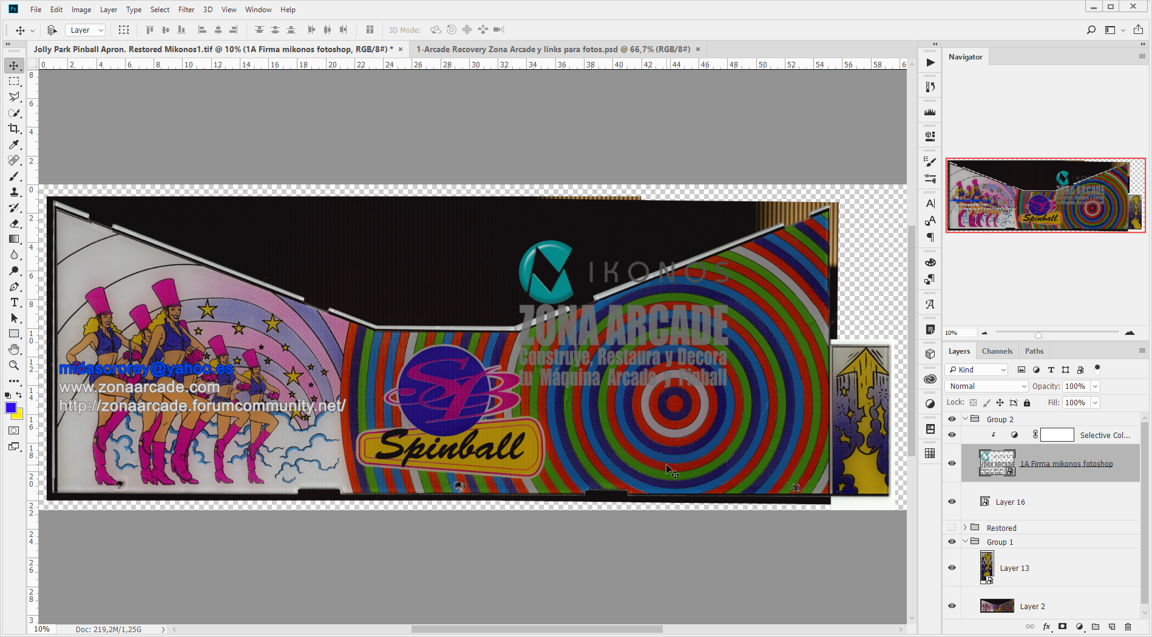Switch to the Channels tab

click(x=997, y=351)
